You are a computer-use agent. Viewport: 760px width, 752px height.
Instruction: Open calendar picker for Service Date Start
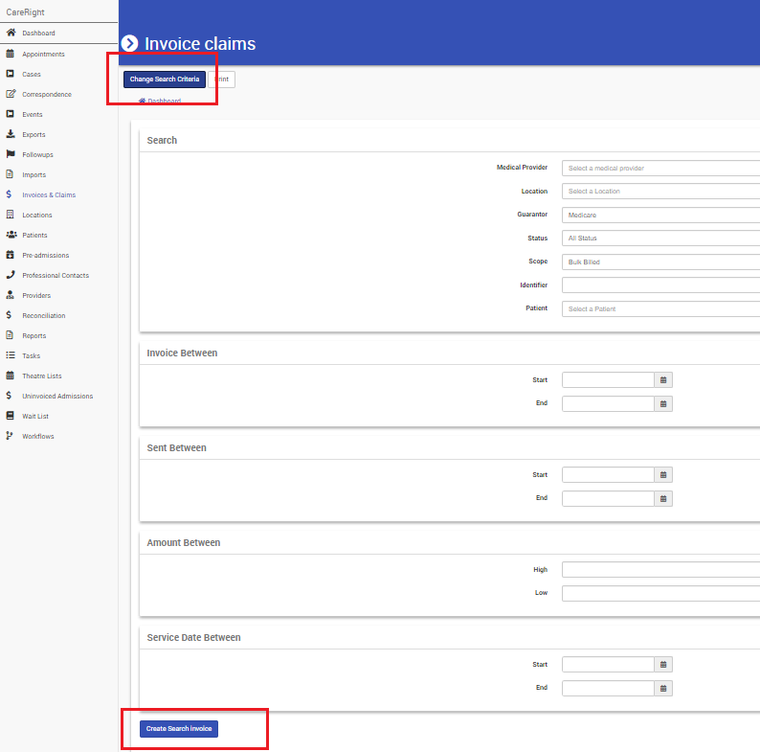click(663, 665)
